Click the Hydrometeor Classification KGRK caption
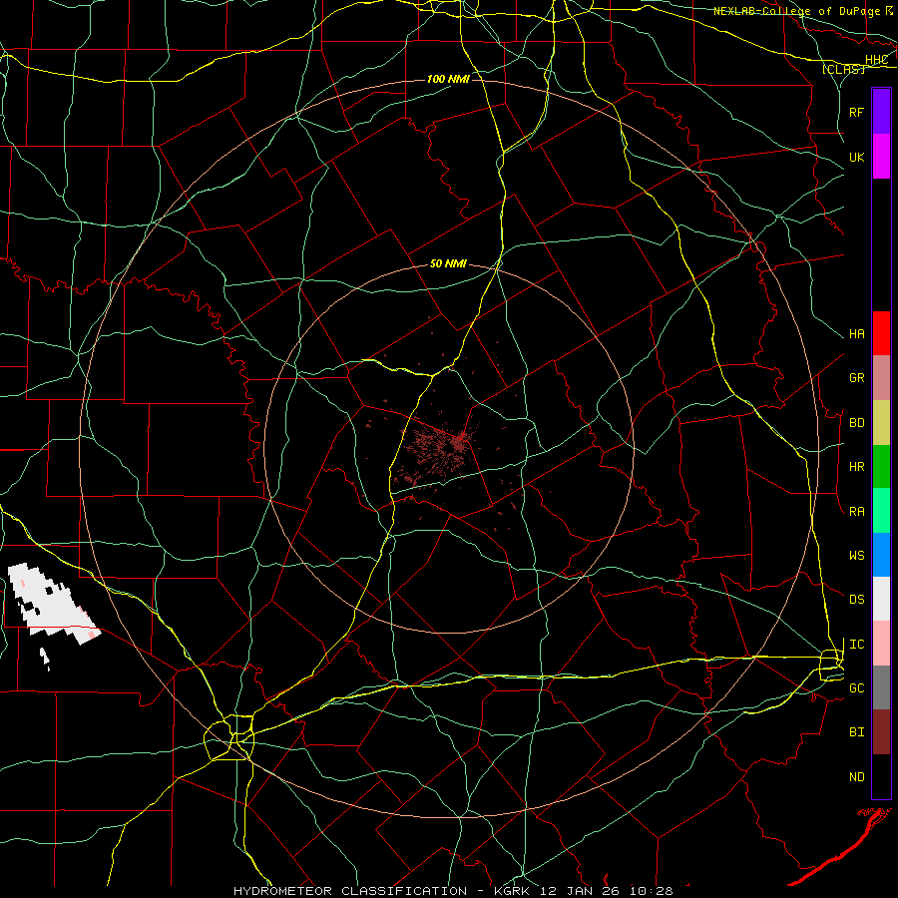The width and height of the screenshot is (898, 898). coord(452,891)
